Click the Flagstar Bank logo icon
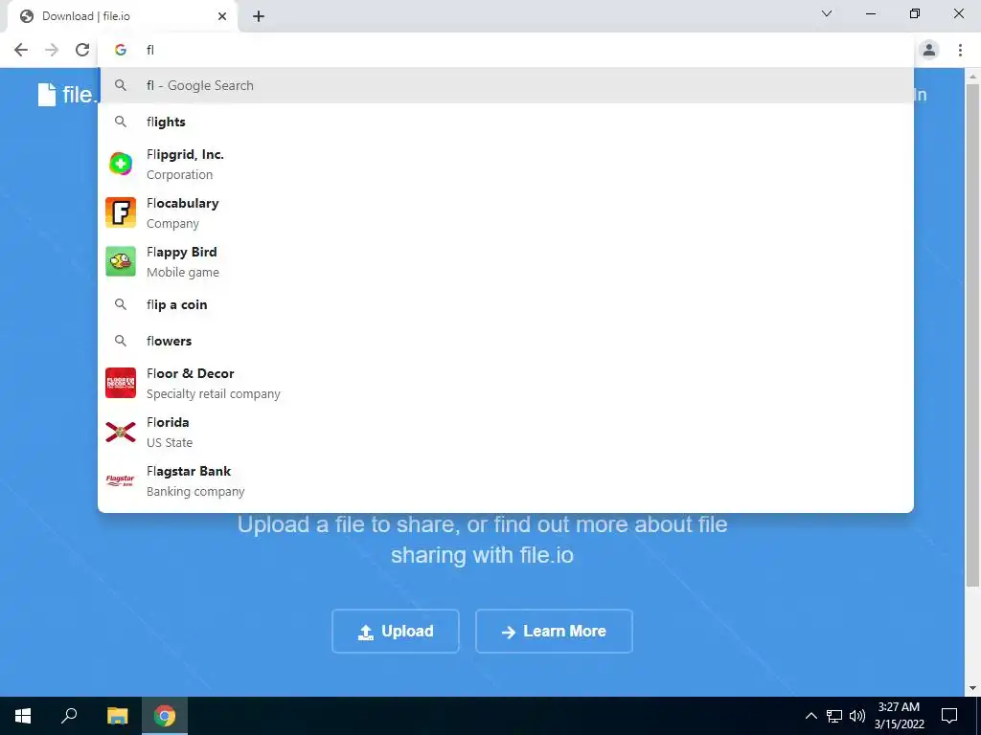 (x=121, y=480)
